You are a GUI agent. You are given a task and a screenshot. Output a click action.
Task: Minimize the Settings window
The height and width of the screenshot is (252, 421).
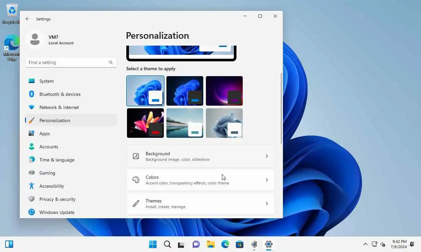pos(245,16)
